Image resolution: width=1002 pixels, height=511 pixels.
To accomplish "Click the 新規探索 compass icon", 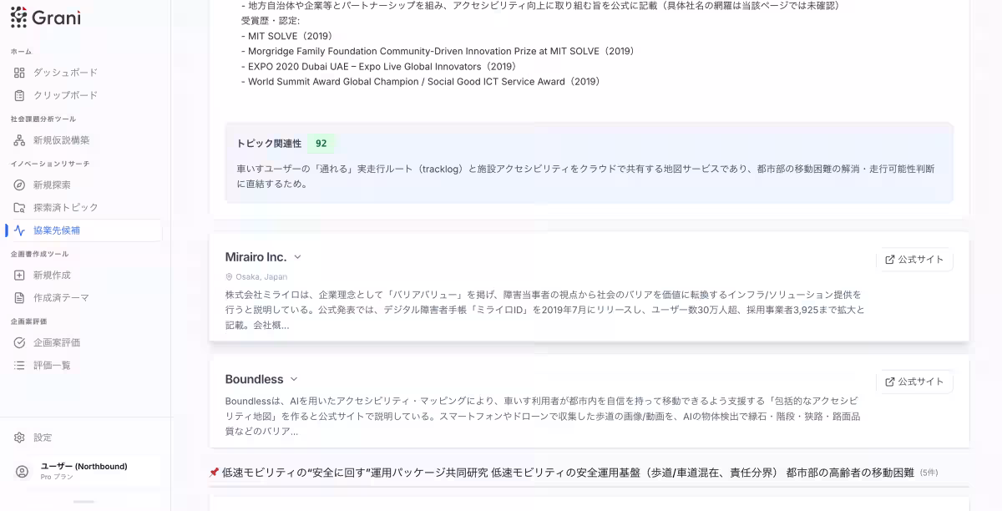I will [x=20, y=185].
